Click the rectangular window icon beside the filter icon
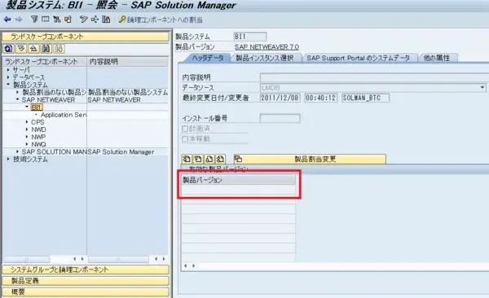The height and width of the screenshot is (298, 489). coord(46,20)
